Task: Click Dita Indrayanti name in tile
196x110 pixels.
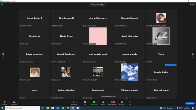Action: click(161, 90)
